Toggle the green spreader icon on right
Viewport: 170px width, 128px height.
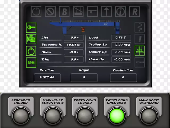139,51
